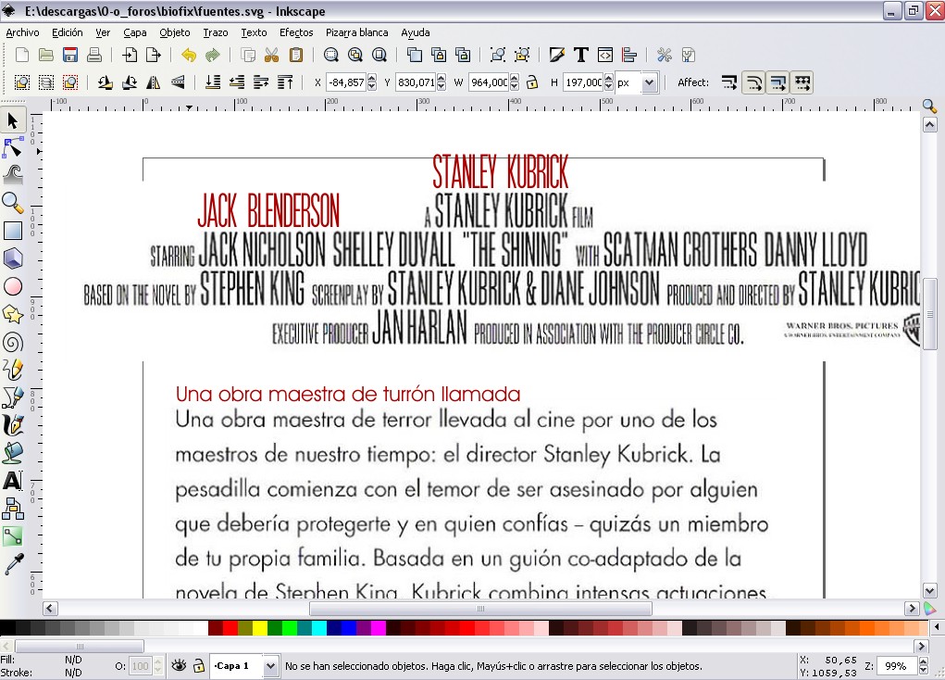This screenshot has width=945, height=680.
Task: Save the document floppy icon
Action: click(70, 55)
